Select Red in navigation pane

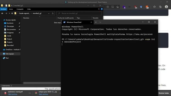pyautogui.click(x=7, y=58)
